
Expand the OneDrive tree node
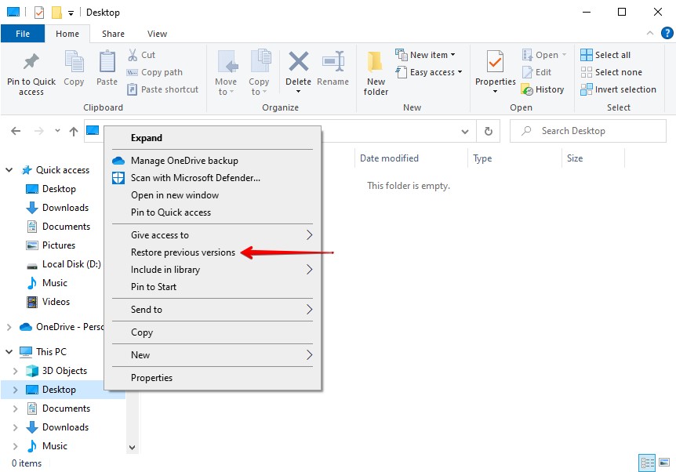pyautogui.click(x=9, y=327)
